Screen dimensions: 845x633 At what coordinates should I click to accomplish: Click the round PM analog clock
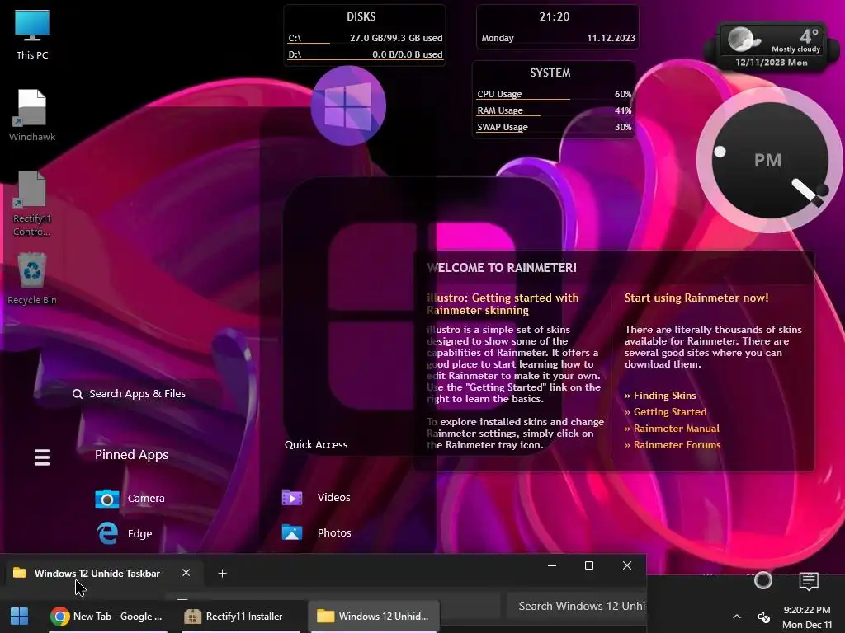[770, 160]
